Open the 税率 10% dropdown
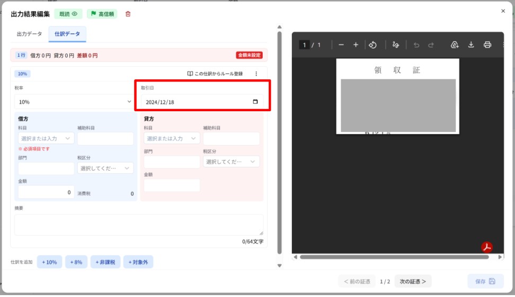 [74, 102]
